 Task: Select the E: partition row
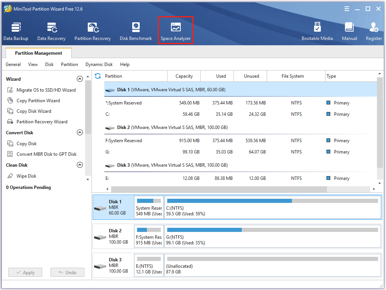[x=241, y=178]
